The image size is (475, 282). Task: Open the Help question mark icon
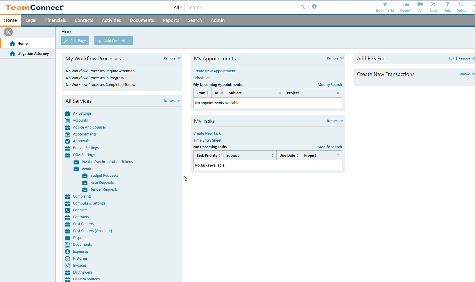(x=447, y=4)
